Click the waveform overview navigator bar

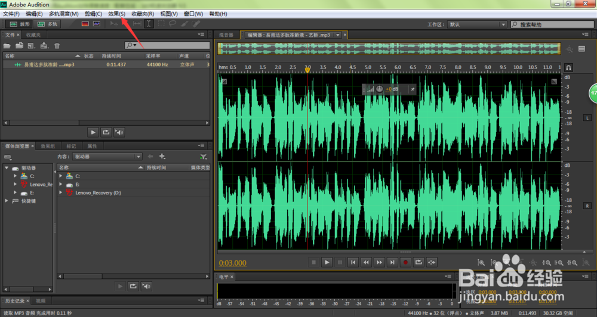[x=389, y=49]
